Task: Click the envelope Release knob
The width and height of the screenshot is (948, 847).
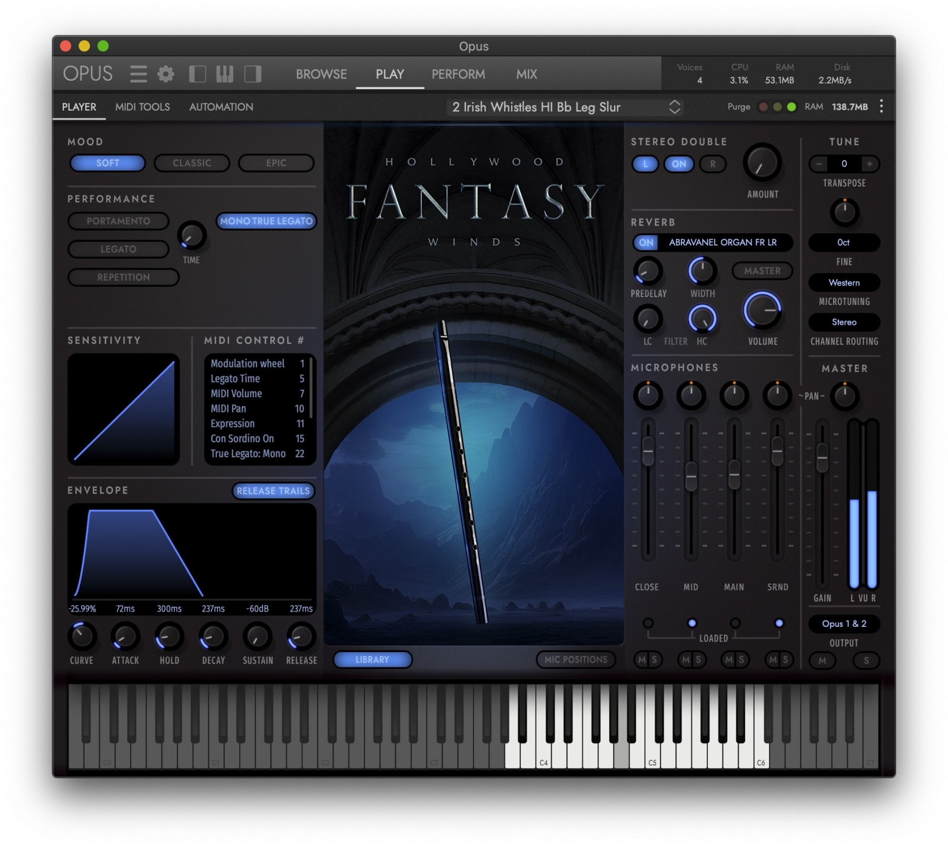Action: pos(301,636)
